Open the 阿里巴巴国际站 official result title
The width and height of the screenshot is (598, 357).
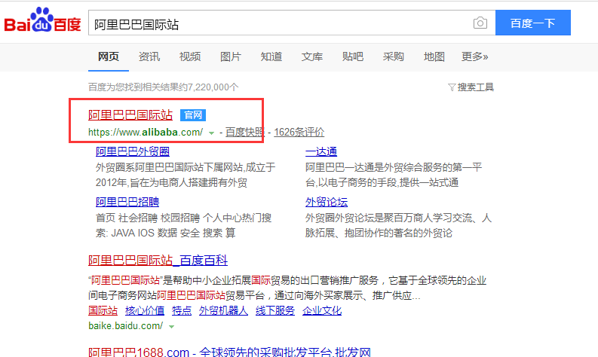click(130, 115)
